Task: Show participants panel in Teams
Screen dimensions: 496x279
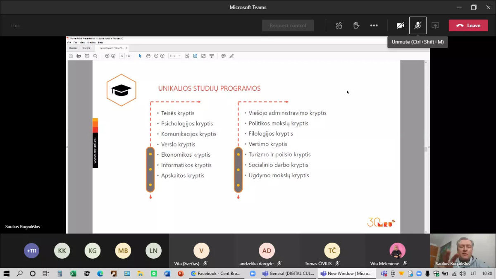Action: (x=339, y=26)
